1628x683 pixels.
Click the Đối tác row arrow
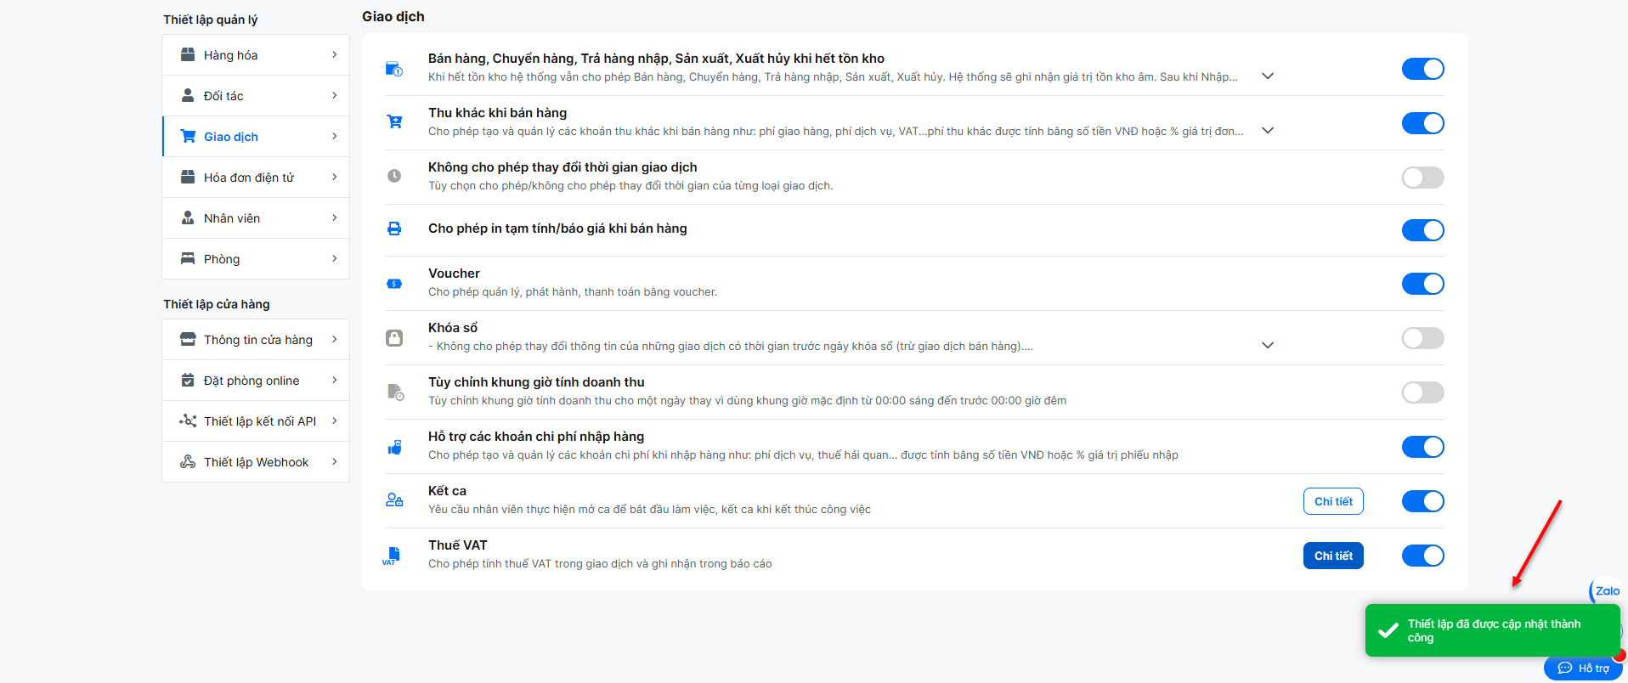335,95
